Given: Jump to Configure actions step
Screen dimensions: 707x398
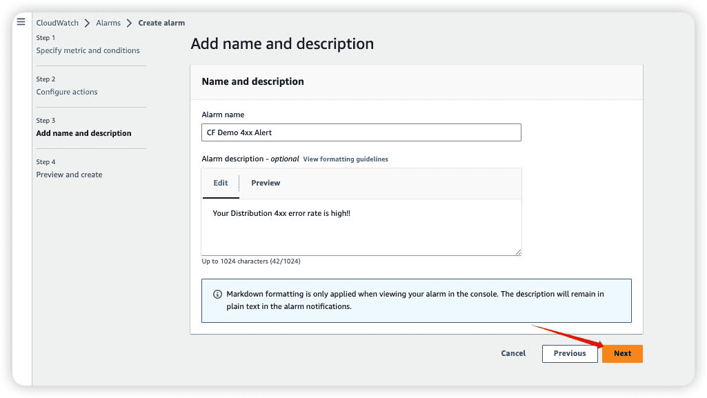Looking at the screenshot, I should click(x=67, y=92).
